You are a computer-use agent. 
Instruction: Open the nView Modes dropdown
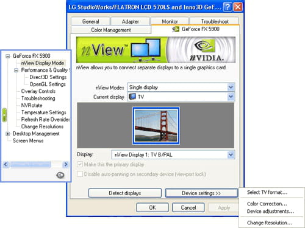click(x=231, y=88)
